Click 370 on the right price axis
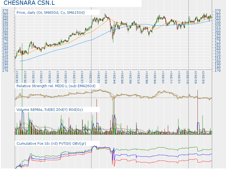 (218, 10)
